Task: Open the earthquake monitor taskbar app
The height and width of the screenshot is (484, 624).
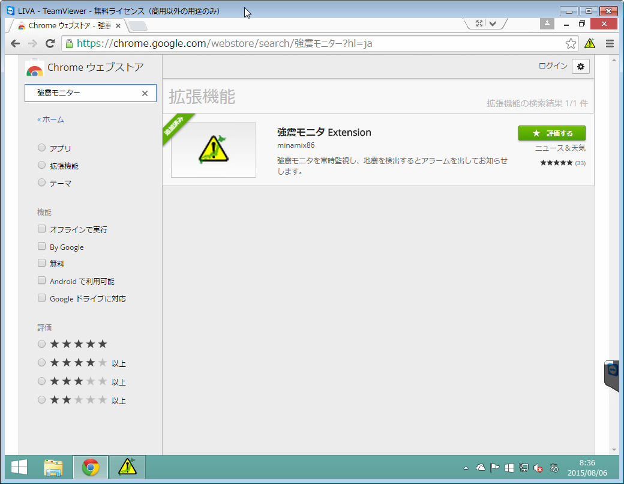Action: (x=128, y=467)
